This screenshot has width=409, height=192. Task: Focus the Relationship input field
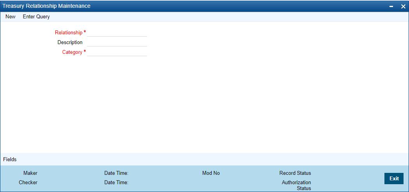point(117,33)
